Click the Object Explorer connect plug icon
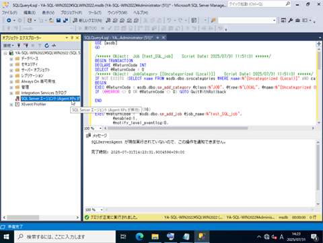 (19, 46)
